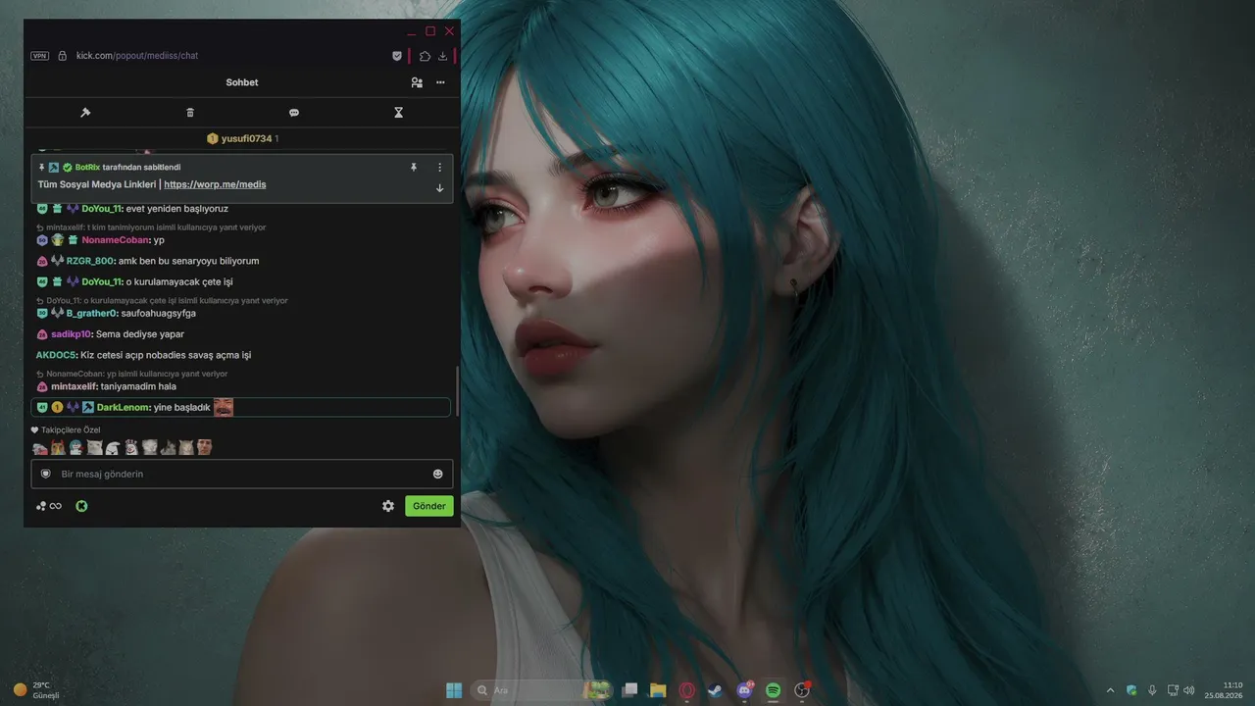Open the chat user list icon
1255x706 pixels.
tap(417, 82)
